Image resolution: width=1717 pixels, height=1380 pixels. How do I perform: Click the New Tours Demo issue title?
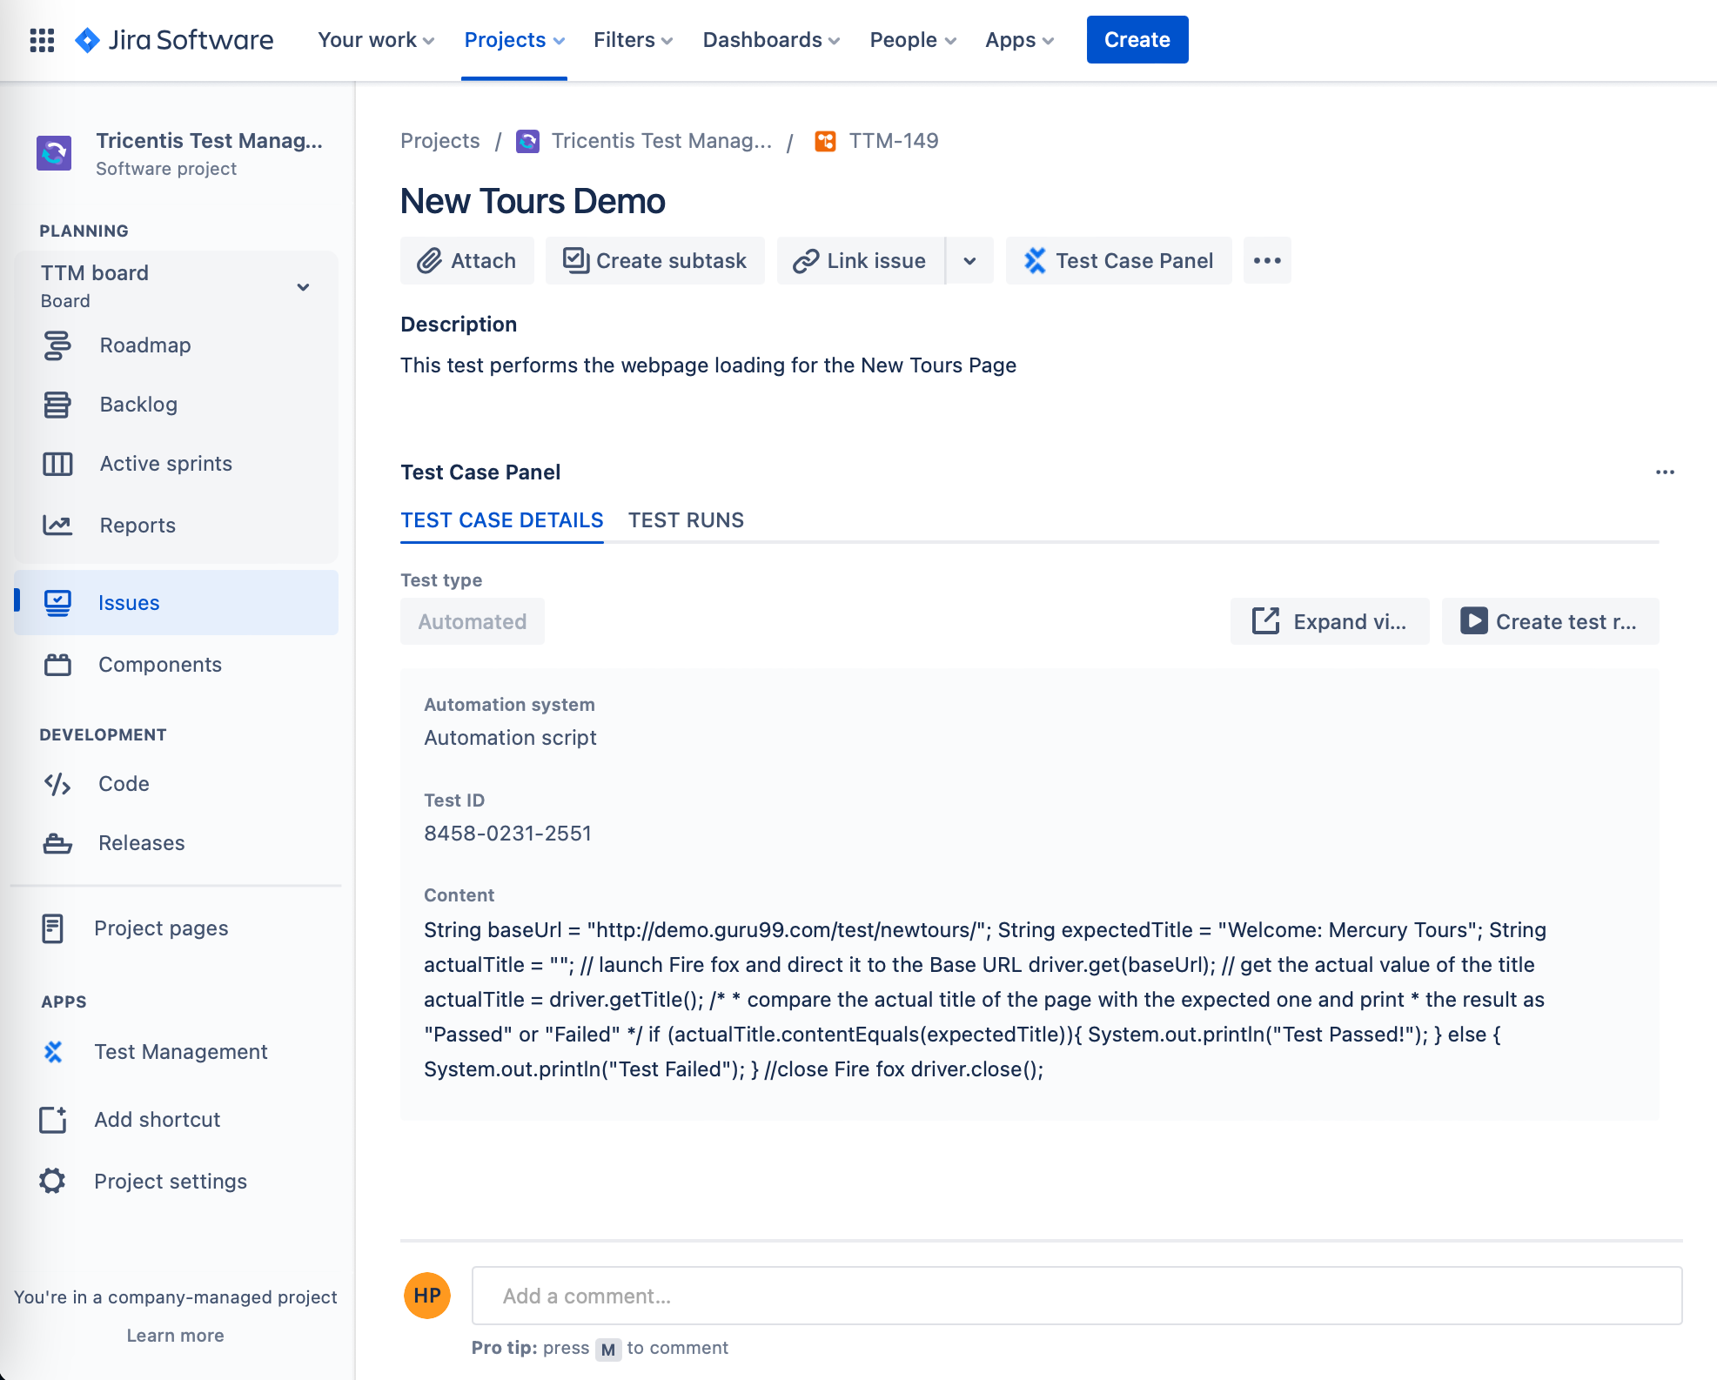tap(533, 201)
